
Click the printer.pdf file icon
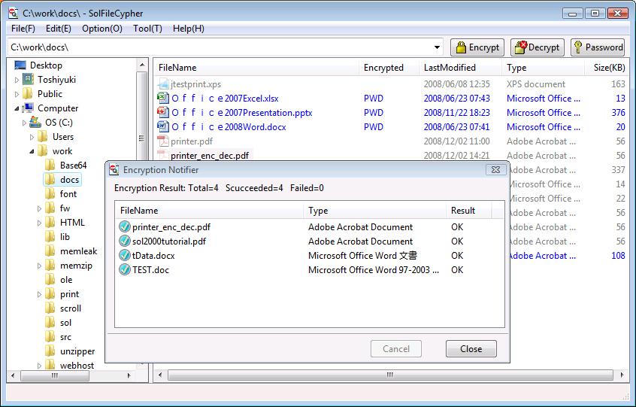click(163, 141)
